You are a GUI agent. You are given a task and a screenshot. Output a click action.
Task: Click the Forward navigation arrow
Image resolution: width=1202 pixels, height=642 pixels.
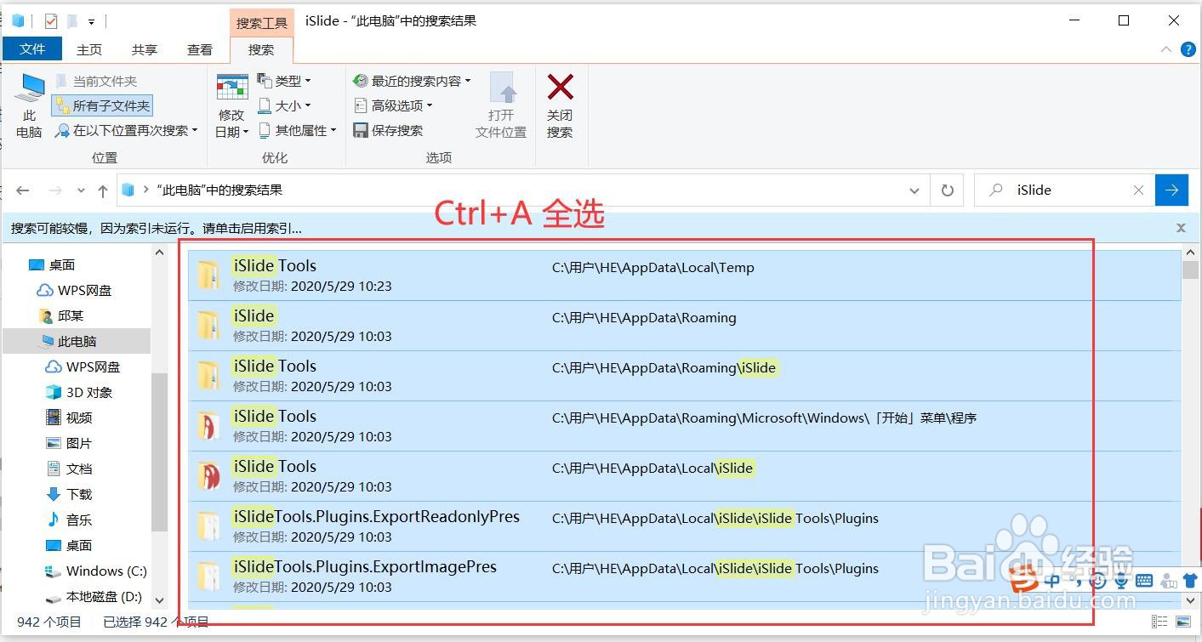click(55, 190)
